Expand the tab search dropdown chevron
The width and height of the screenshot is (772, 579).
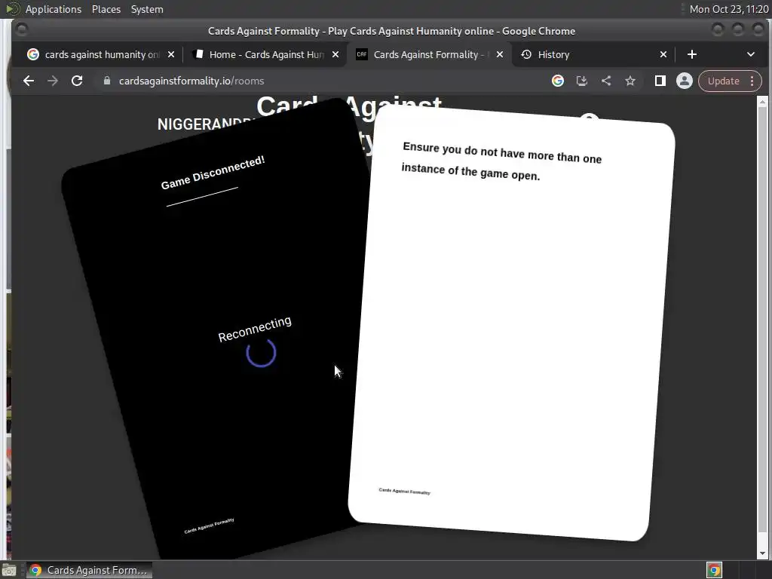tap(751, 54)
